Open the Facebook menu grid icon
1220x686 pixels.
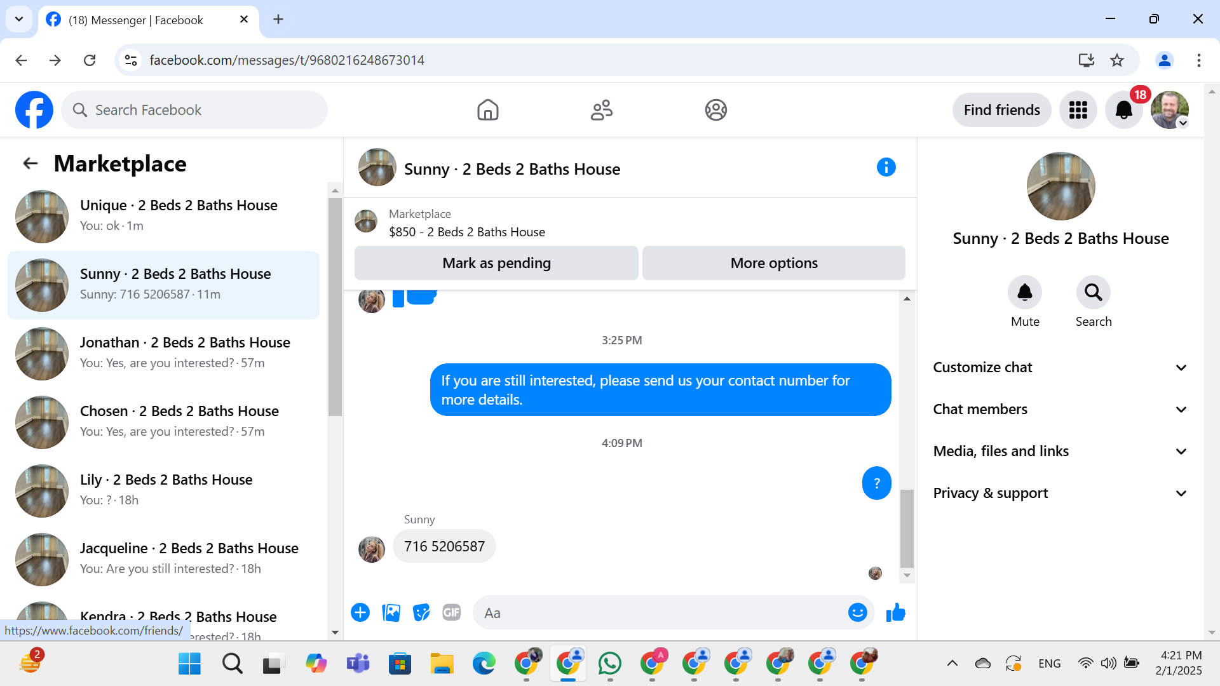pos(1078,110)
